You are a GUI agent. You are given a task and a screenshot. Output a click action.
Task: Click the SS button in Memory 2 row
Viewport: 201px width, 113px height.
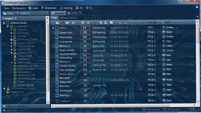[x=85, y=46]
